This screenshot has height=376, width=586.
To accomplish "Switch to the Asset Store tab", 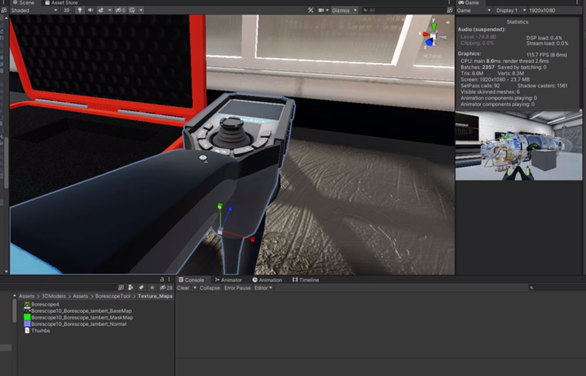I will coord(61,3).
